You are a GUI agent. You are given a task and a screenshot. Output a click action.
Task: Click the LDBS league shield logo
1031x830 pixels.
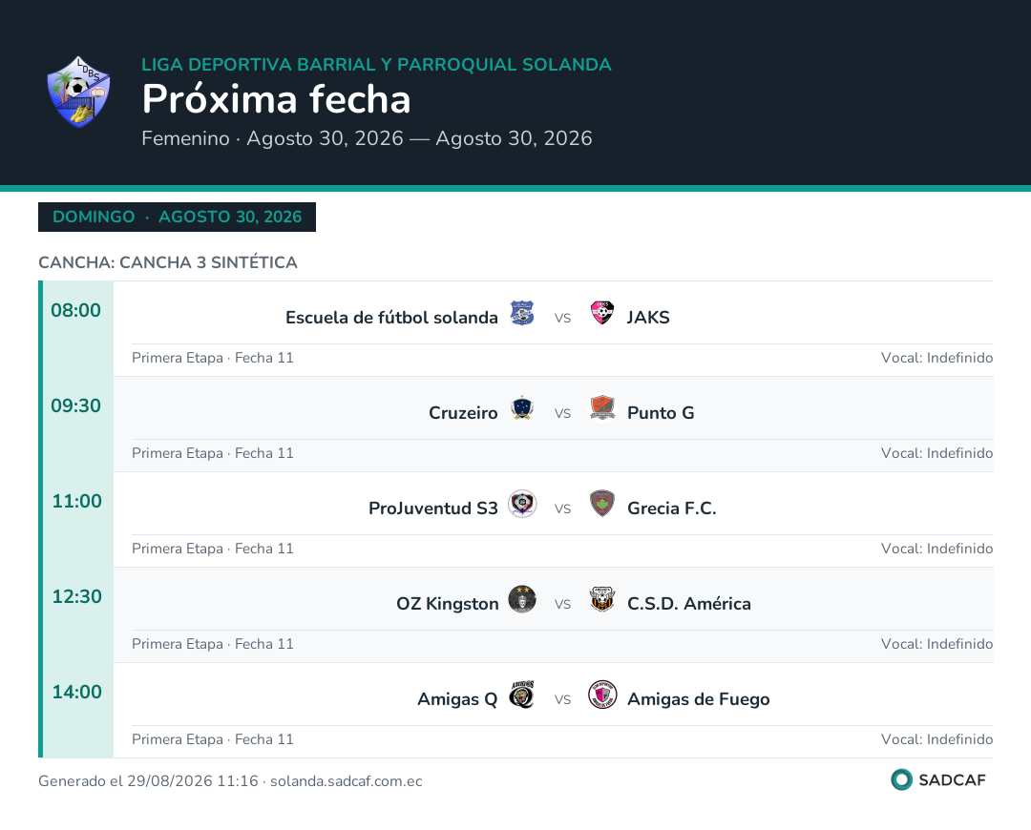[x=78, y=92]
